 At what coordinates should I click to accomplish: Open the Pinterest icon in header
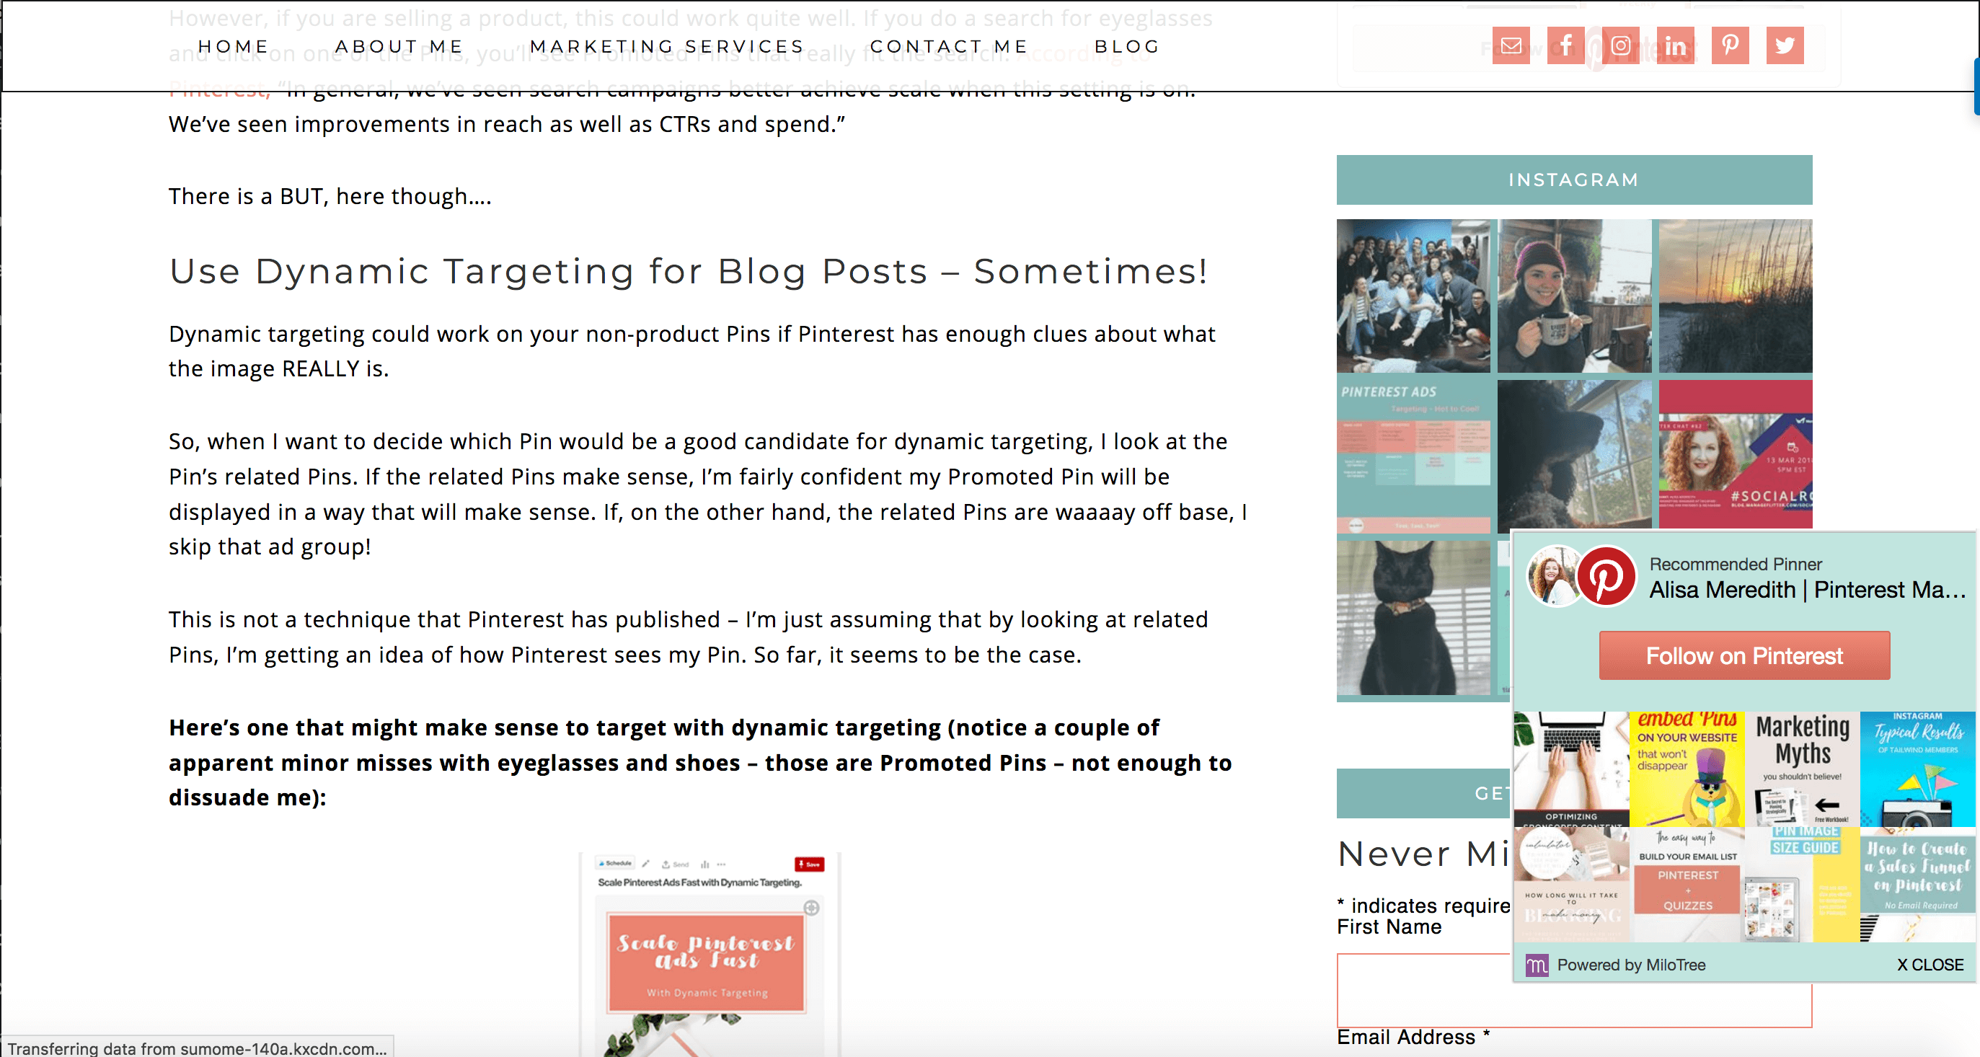point(1729,45)
